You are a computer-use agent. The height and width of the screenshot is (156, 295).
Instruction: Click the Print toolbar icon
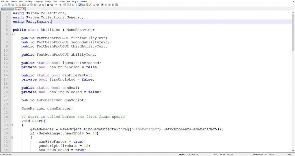point(23,5)
